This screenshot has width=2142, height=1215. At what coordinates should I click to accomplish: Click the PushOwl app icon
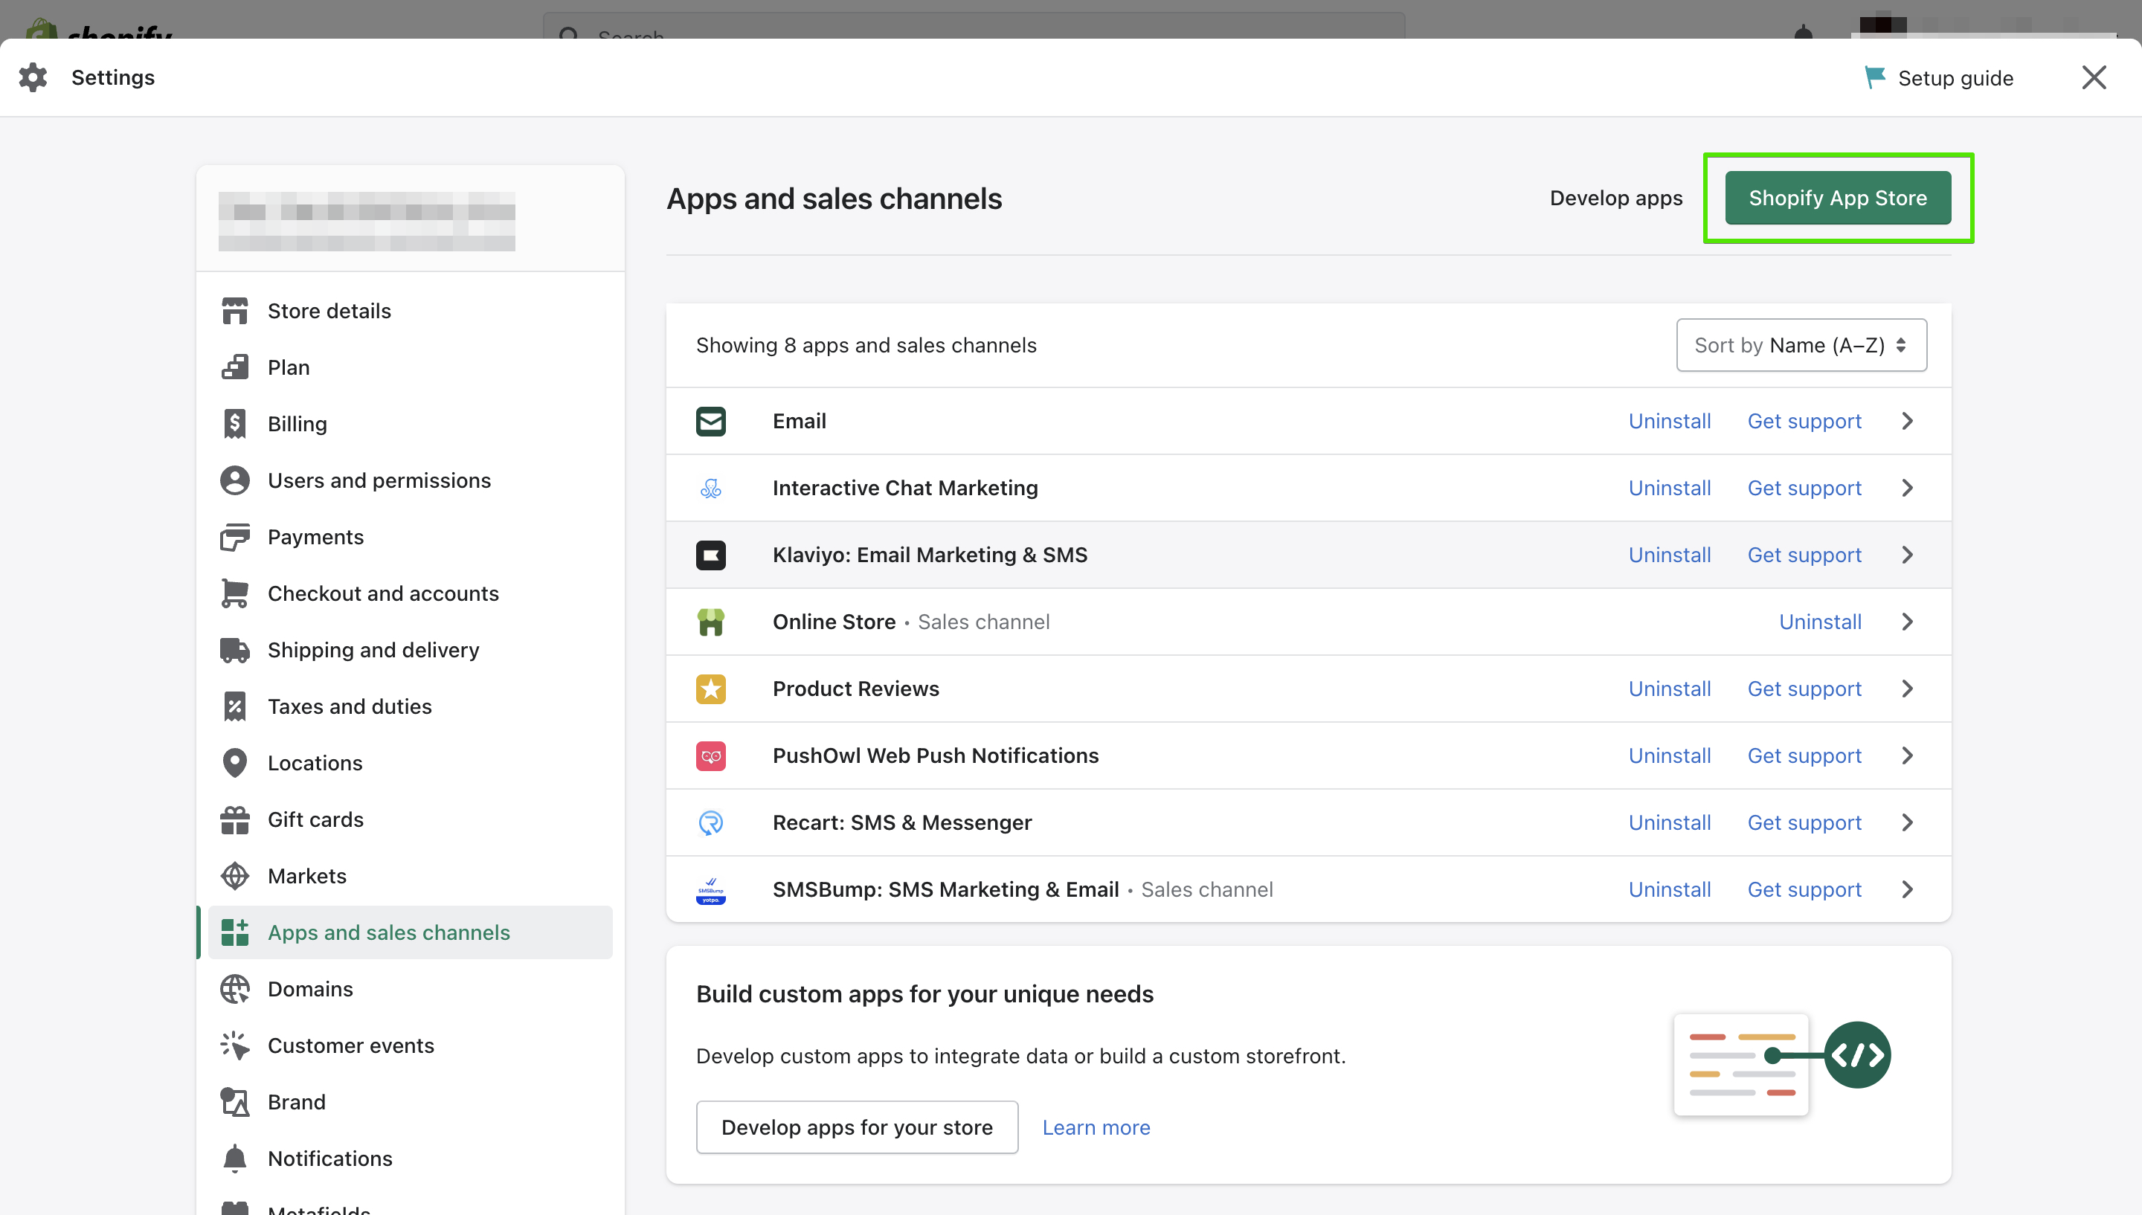pyautogui.click(x=711, y=755)
